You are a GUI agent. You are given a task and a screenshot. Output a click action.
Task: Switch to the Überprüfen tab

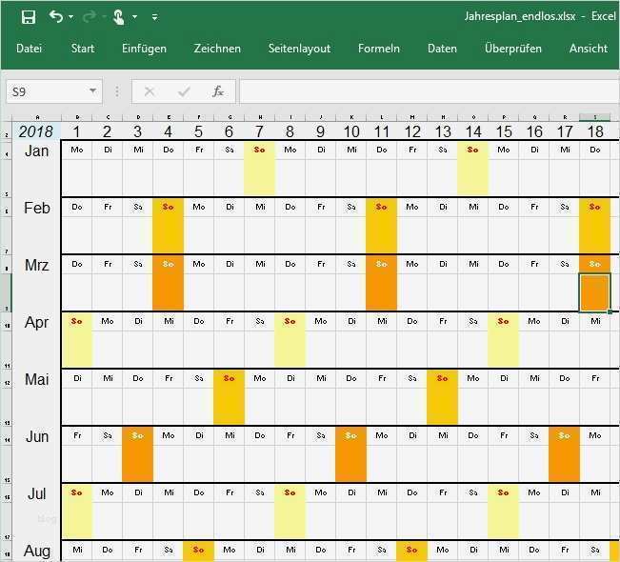513,49
